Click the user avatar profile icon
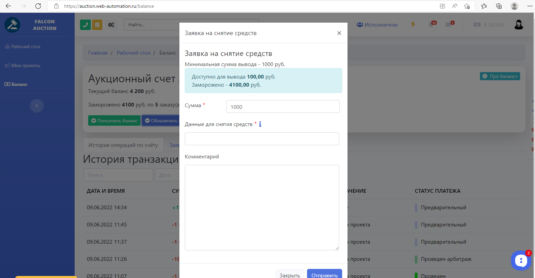 pos(518,25)
